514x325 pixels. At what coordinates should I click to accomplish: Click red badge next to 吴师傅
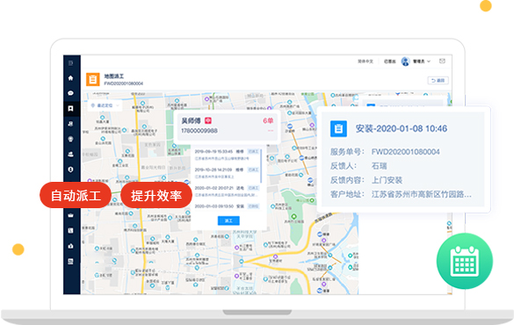point(208,120)
